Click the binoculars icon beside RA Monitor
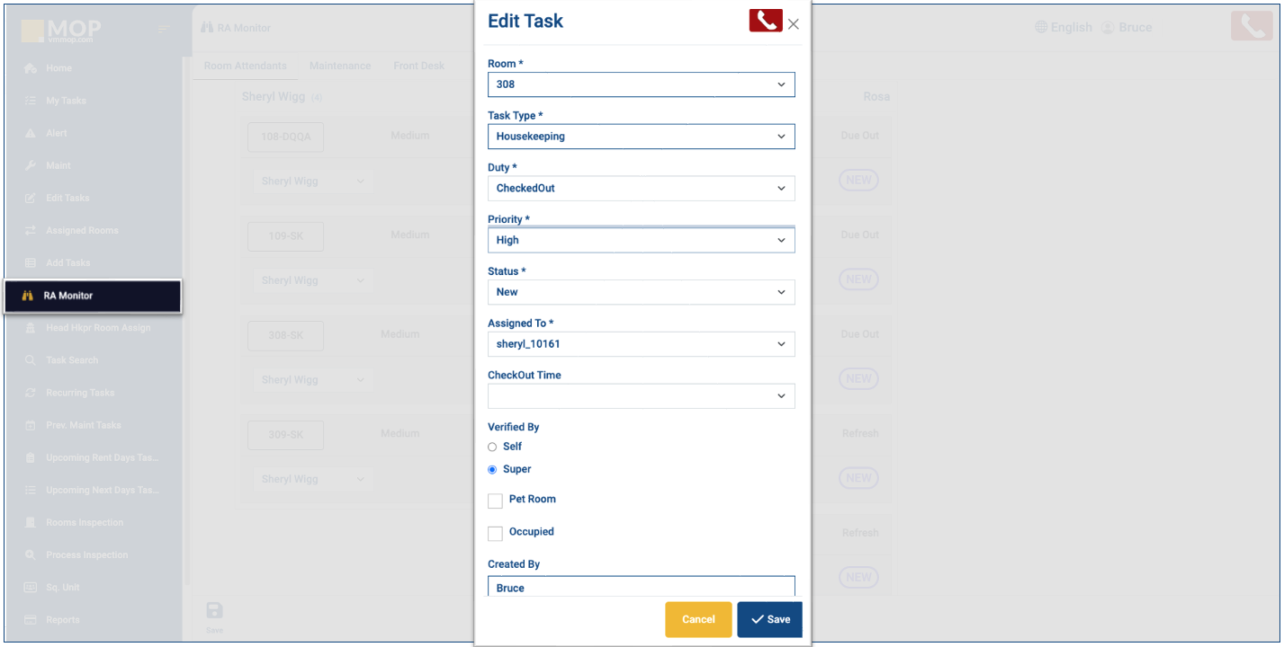Image resolution: width=1284 pixels, height=647 pixels. click(x=28, y=296)
